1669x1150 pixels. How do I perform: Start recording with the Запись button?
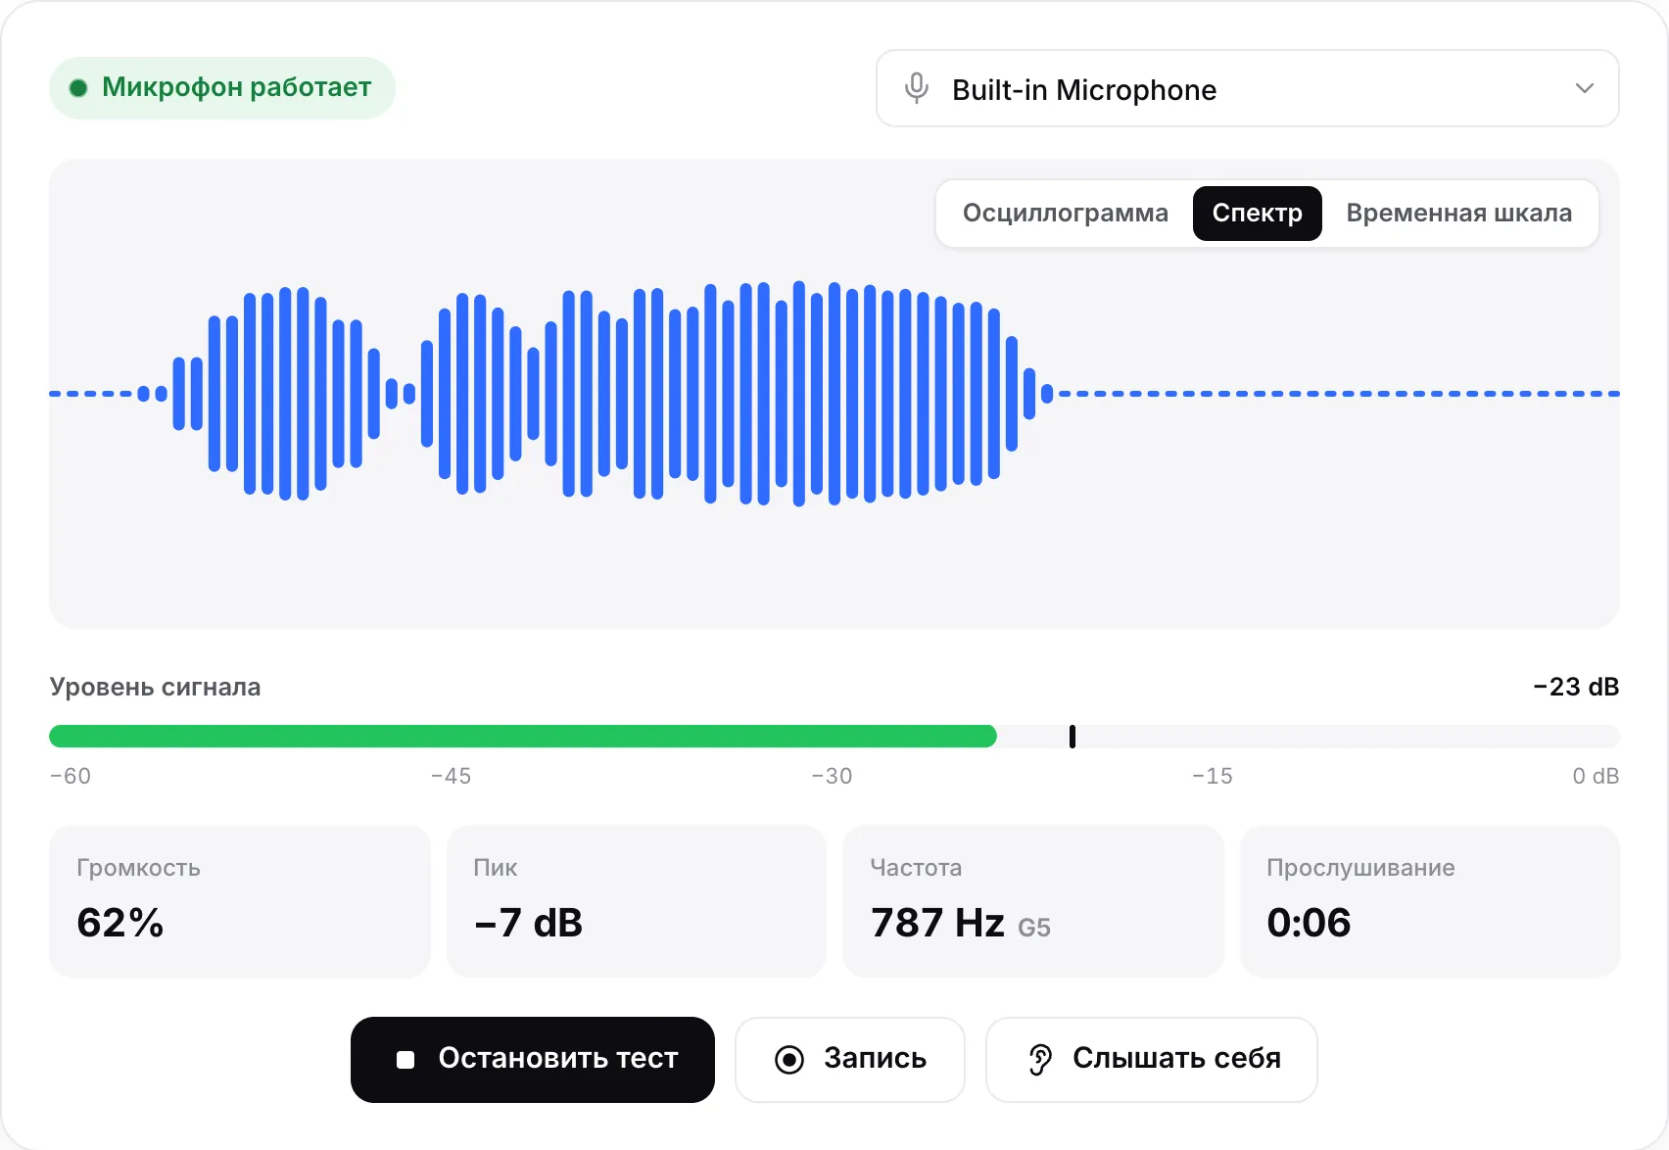(850, 1060)
